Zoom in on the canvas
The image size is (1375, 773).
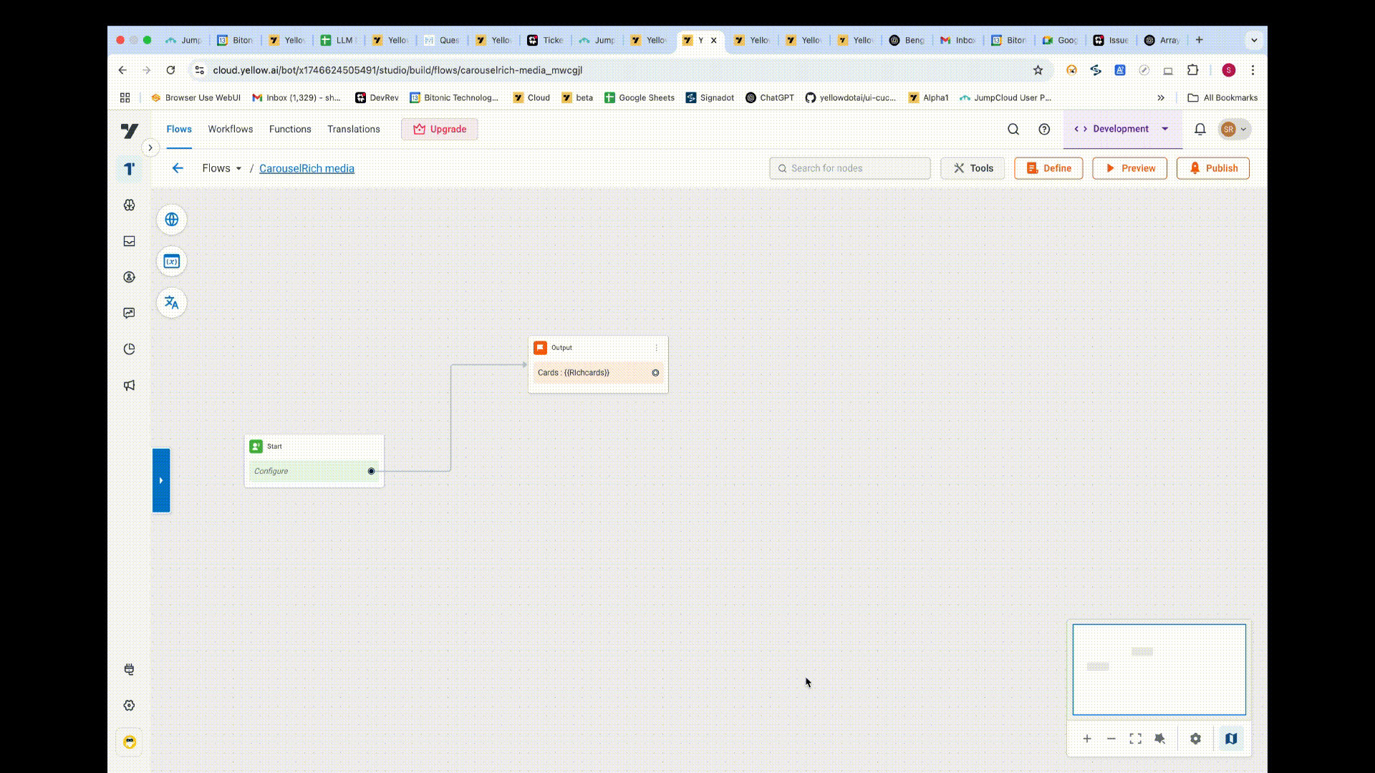(1087, 739)
